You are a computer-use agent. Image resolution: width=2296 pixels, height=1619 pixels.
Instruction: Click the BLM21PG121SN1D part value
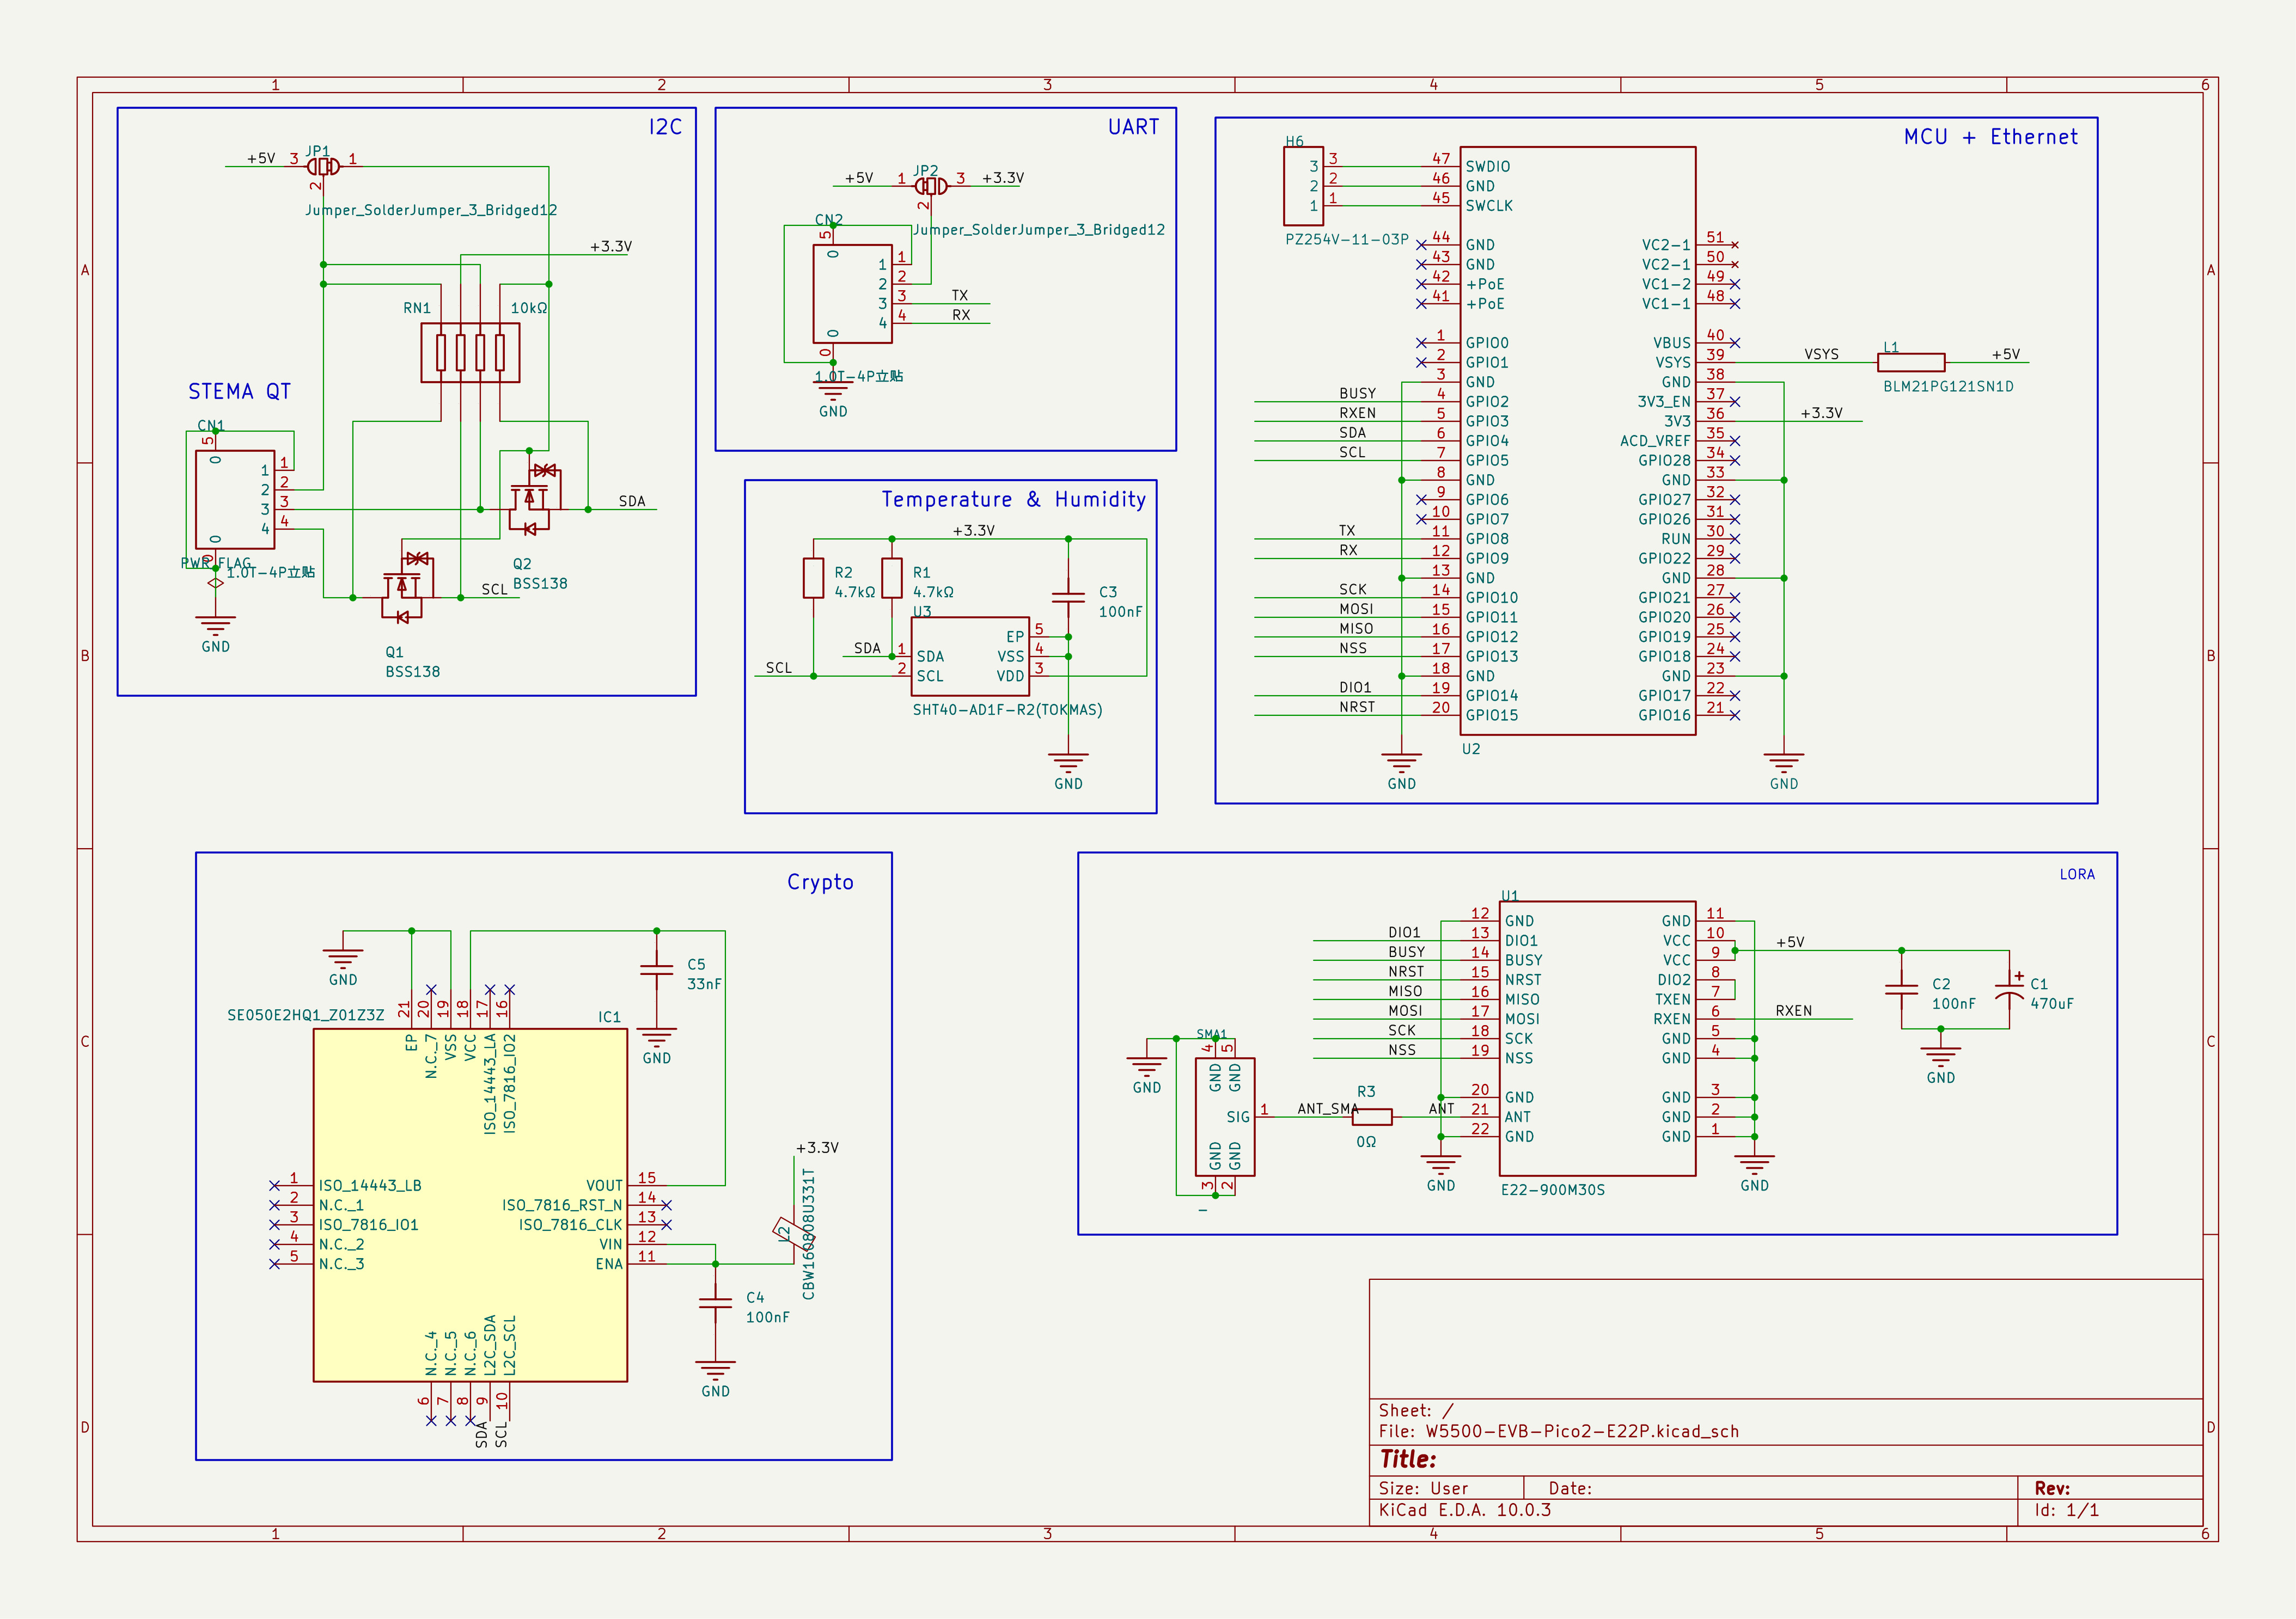(x=1948, y=387)
